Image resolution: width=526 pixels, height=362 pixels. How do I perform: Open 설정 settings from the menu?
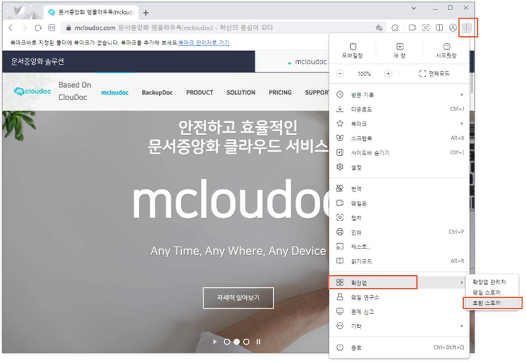tap(399, 168)
